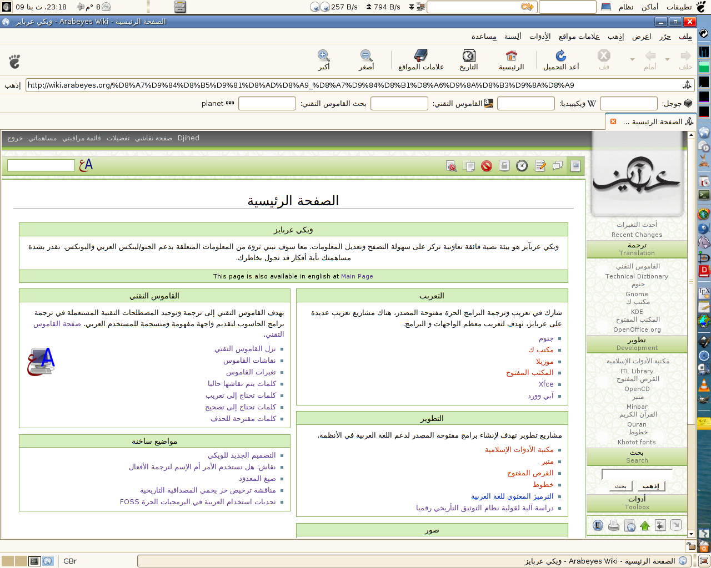
Task: Click the printer icon in Toolbox
Action: (x=614, y=525)
